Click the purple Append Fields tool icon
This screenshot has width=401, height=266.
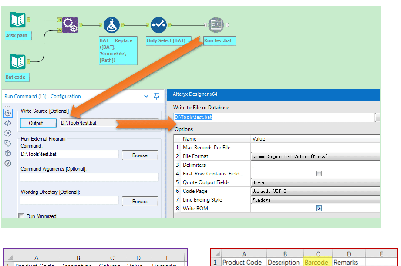click(x=70, y=25)
